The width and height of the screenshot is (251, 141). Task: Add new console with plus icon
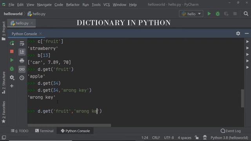point(12,86)
